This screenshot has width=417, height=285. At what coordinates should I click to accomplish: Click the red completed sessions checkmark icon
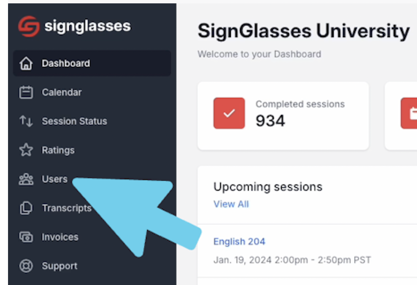pos(229,113)
